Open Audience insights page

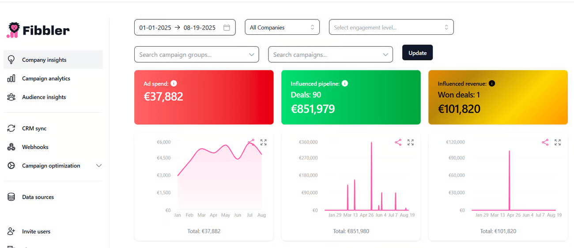44,97
